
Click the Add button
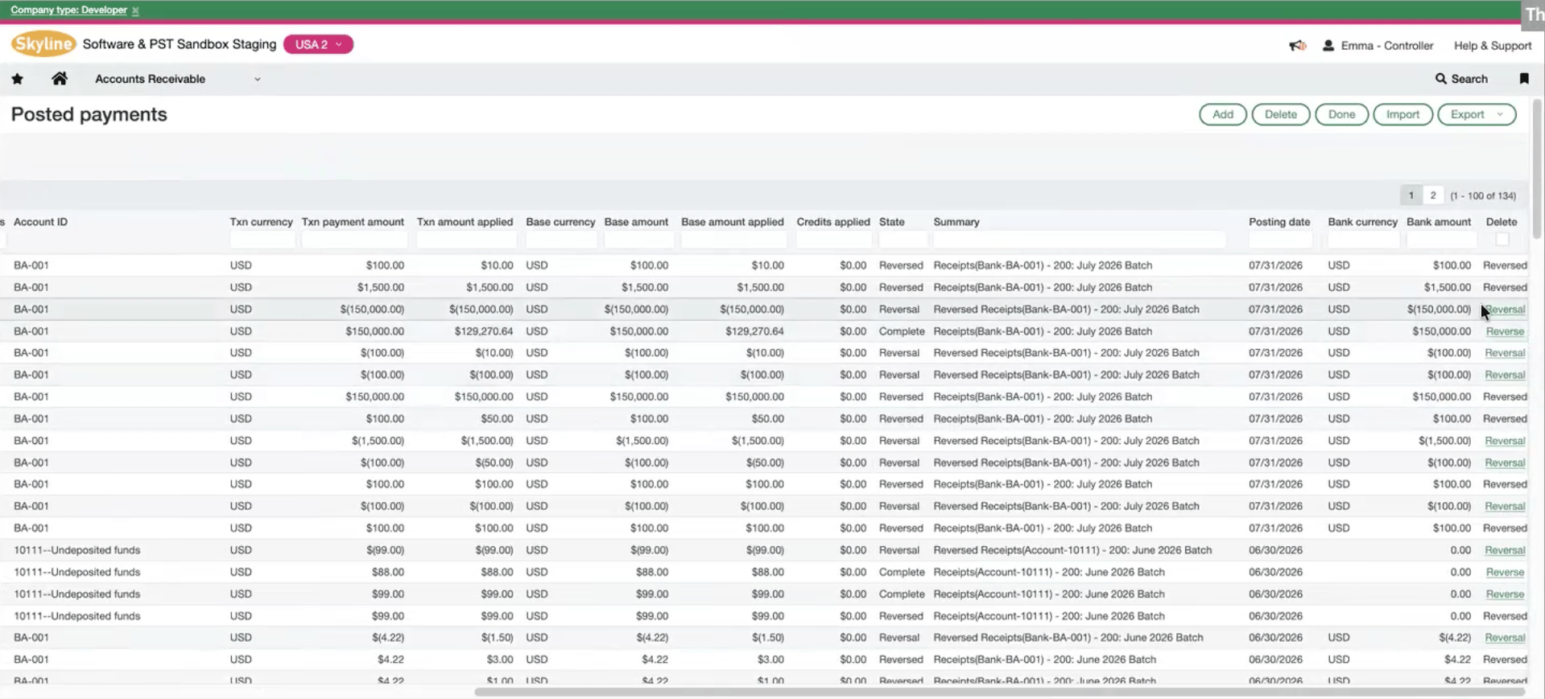pyautogui.click(x=1223, y=114)
